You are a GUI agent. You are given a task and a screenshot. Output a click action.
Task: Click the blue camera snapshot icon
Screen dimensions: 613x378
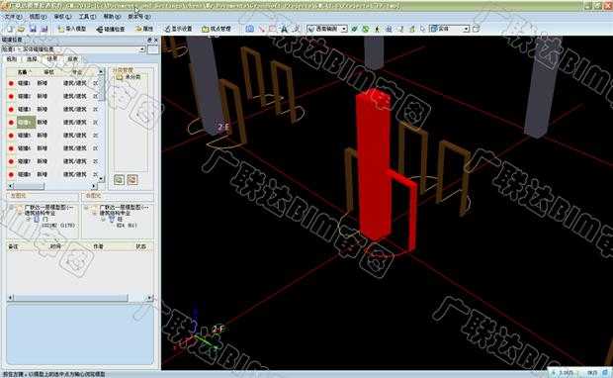click(250, 29)
